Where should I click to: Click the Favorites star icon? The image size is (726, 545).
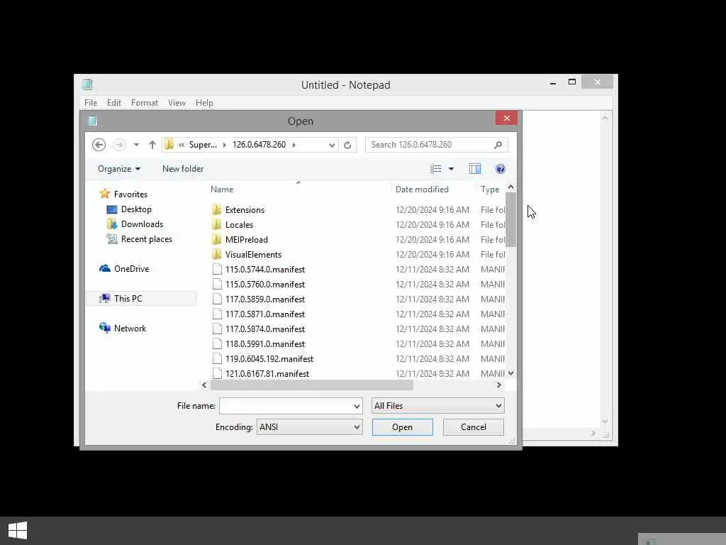pyautogui.click(x=105, y=194)
